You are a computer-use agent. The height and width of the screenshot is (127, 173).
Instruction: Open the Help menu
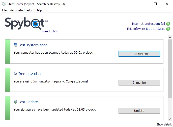pyautogui.click(x=39, y=10)
